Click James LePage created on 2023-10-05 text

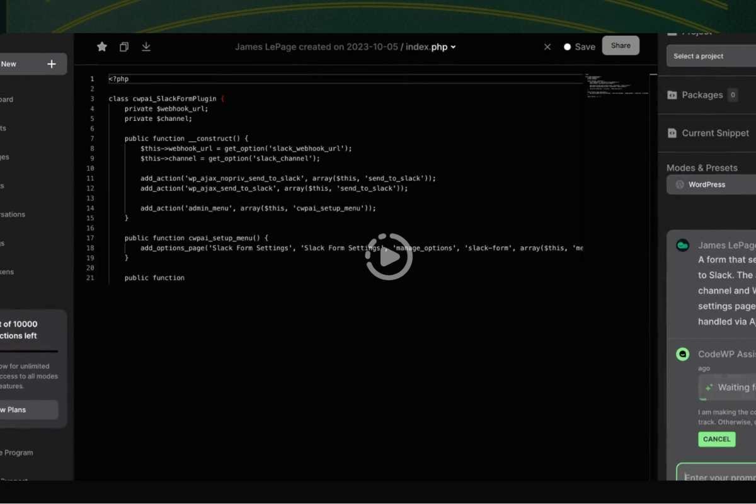[316, 47]
